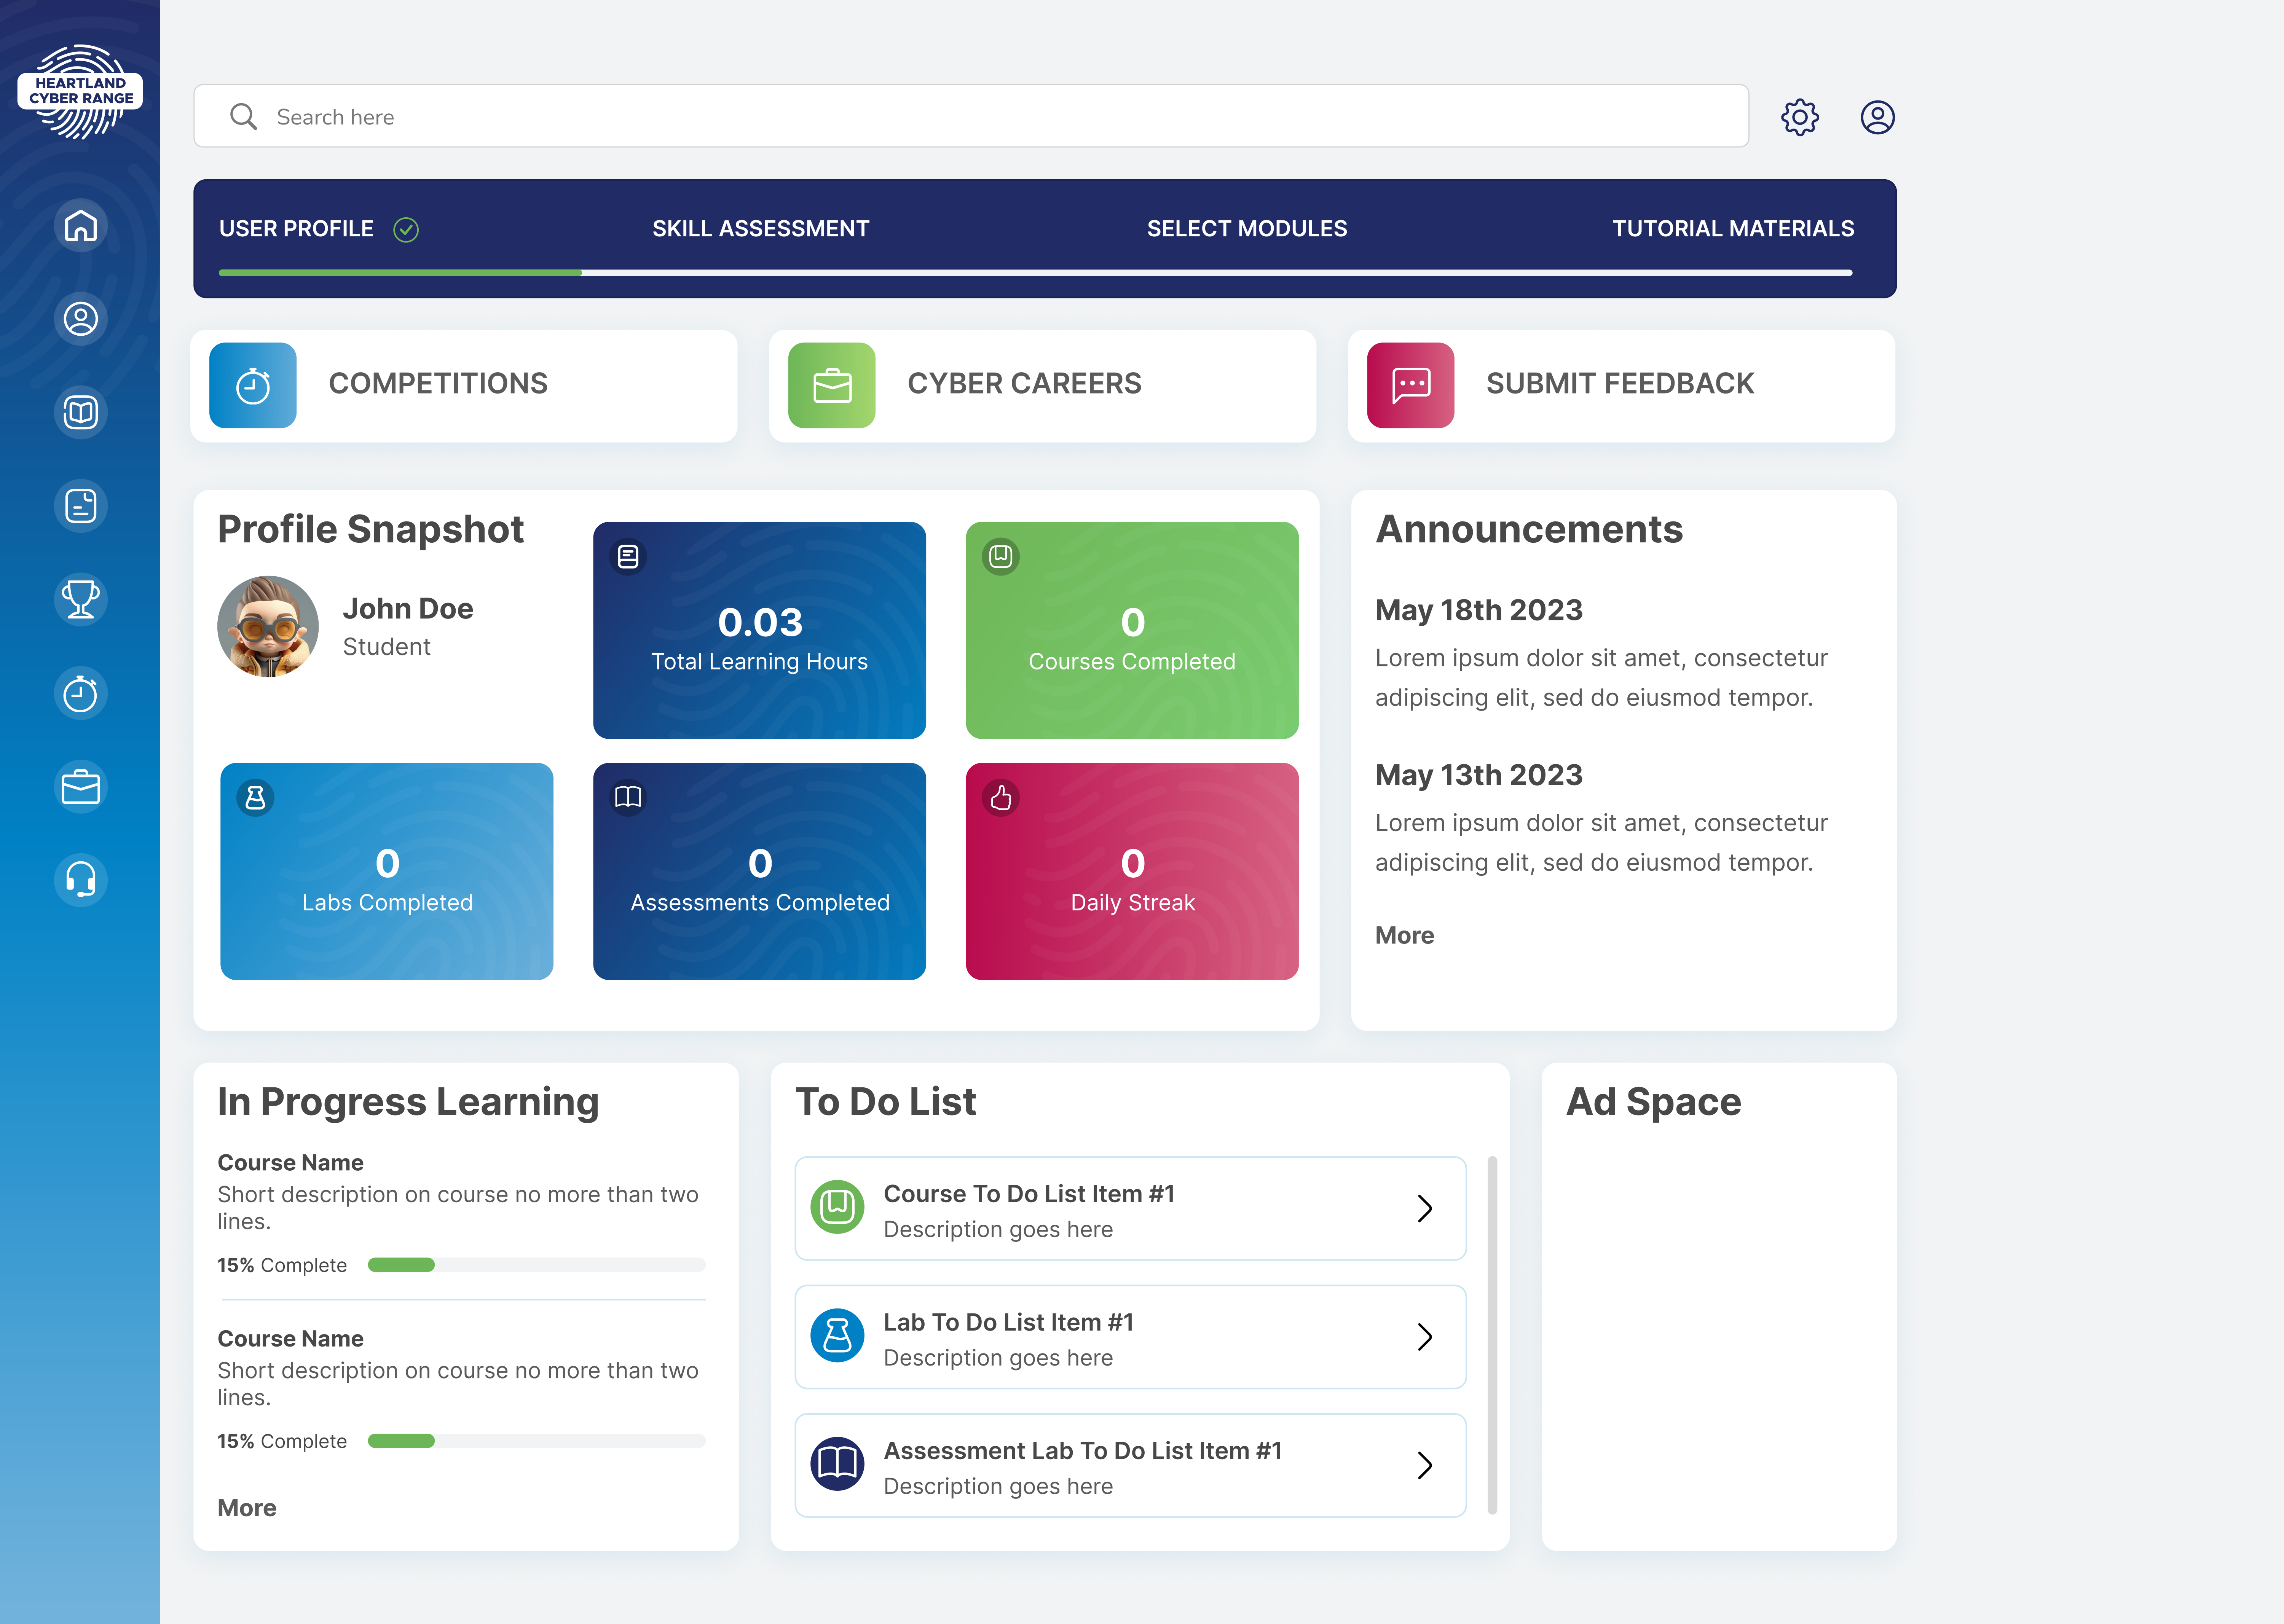The width and height of the screenshot is (2284, 1624).
Task: Click John Doe's avatar picture
Action: pyautogui.click(x=268, y=626)
